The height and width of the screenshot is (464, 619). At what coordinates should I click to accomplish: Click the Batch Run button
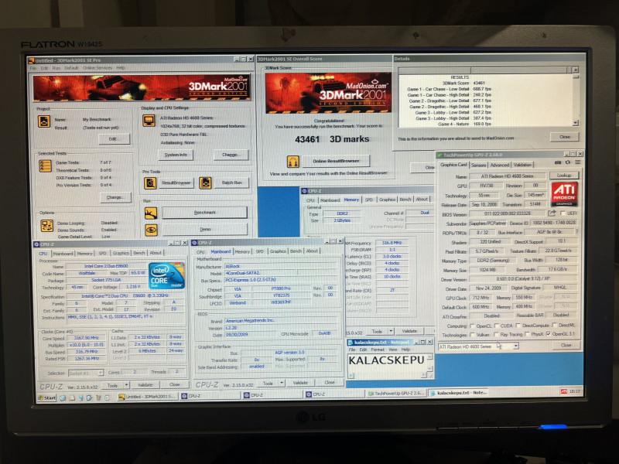coord(231,183)
